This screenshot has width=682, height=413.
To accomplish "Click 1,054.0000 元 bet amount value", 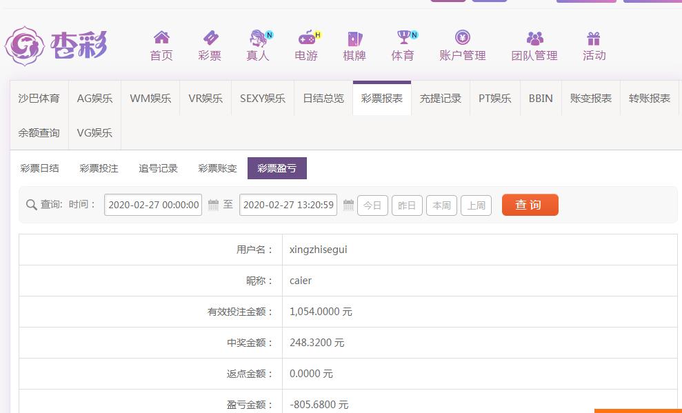I will pyautogui.click(x=321, y=312).
